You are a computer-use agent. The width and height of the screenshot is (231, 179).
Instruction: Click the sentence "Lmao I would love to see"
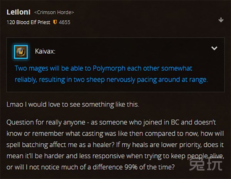(73, 104)
